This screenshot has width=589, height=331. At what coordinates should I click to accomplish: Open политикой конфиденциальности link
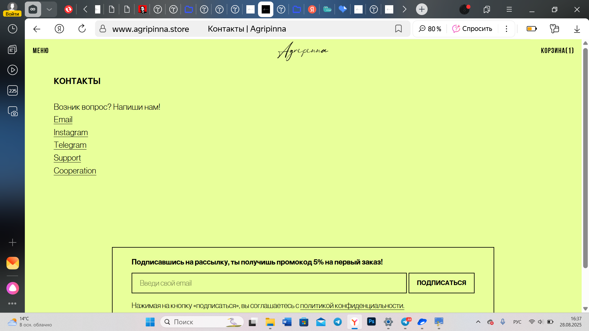pyautogui.click(x=352, y=306)
